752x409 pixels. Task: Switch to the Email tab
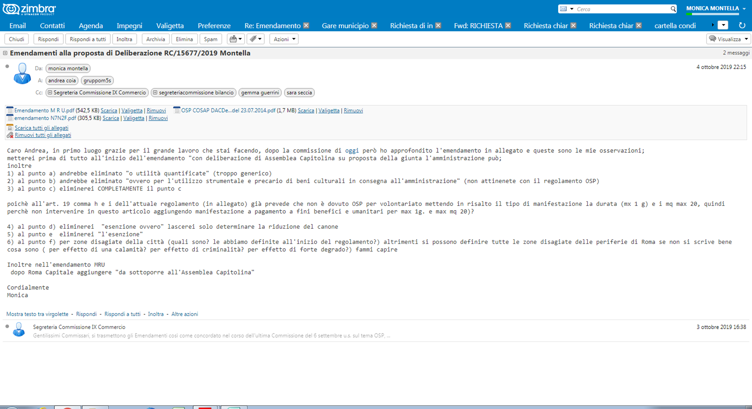pos(17,25)
